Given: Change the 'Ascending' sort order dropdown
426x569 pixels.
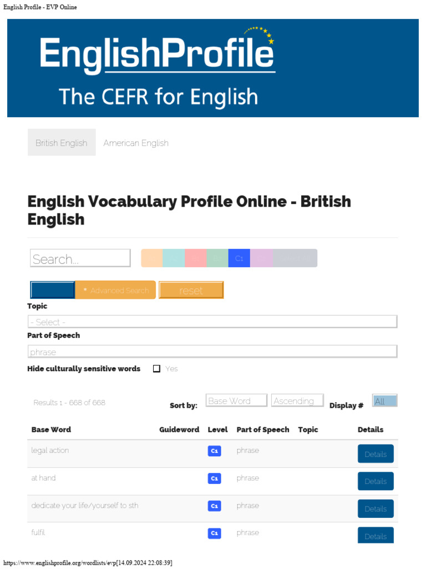Looking at the screenshot, I should pos(297,401).
